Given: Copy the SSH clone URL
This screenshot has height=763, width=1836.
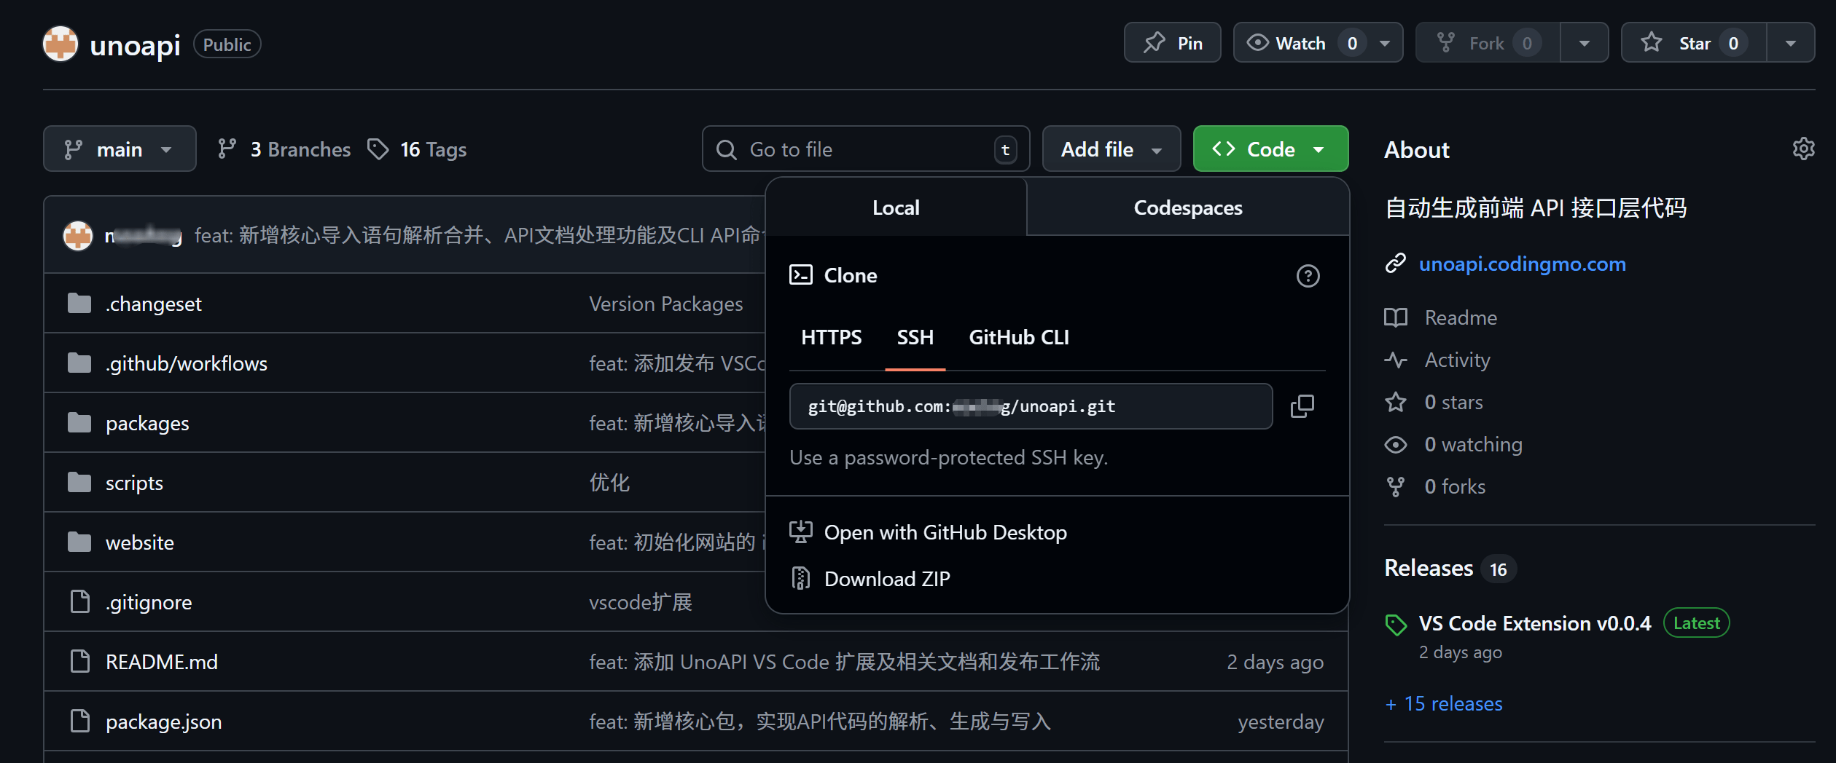Looking at the screenshot, I should click(x=1302, y=406).
